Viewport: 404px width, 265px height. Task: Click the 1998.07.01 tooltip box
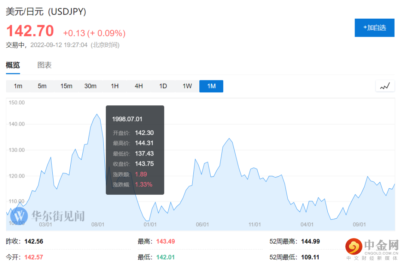(x=135, y=150)
